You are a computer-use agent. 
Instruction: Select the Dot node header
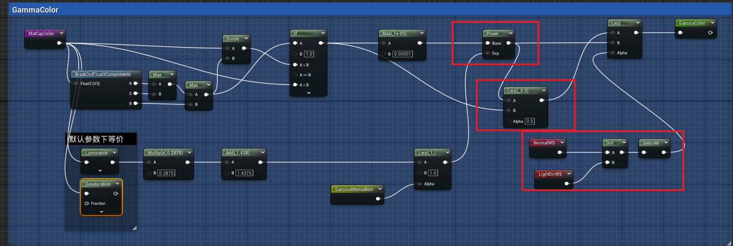pyautogui.click(x=610, y=143)
